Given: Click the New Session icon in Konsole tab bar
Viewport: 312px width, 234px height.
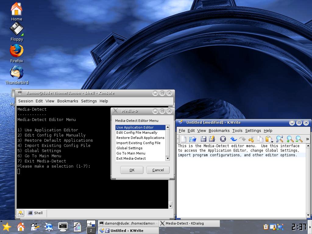Looking at the screenshot, I should (20, 213).
